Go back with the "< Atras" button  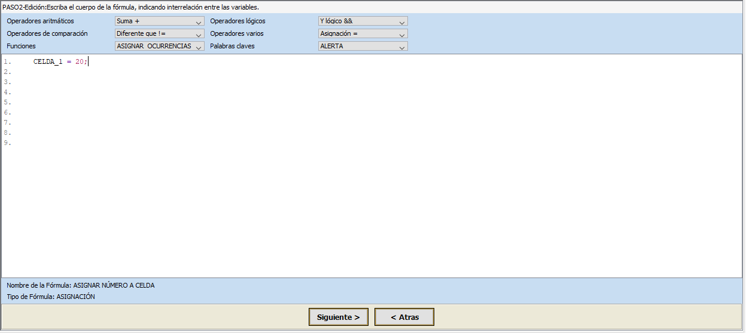(404, 317)
